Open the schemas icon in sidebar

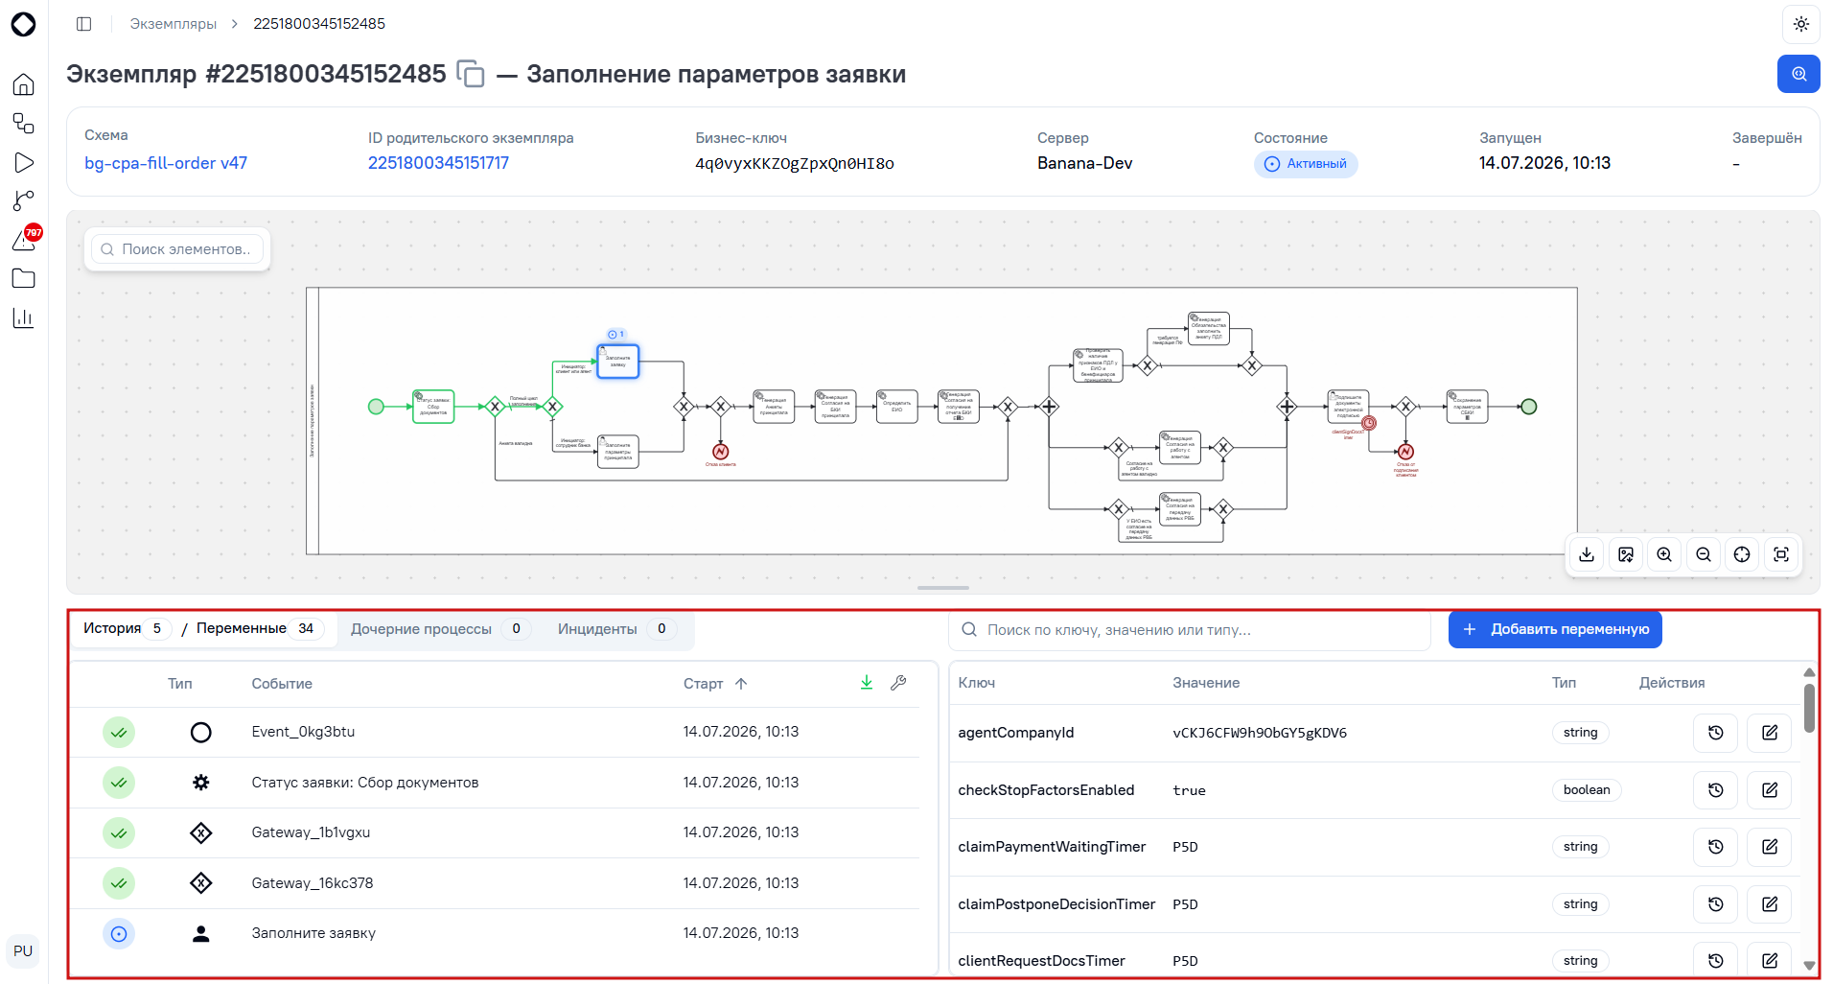tap(24, 124)
